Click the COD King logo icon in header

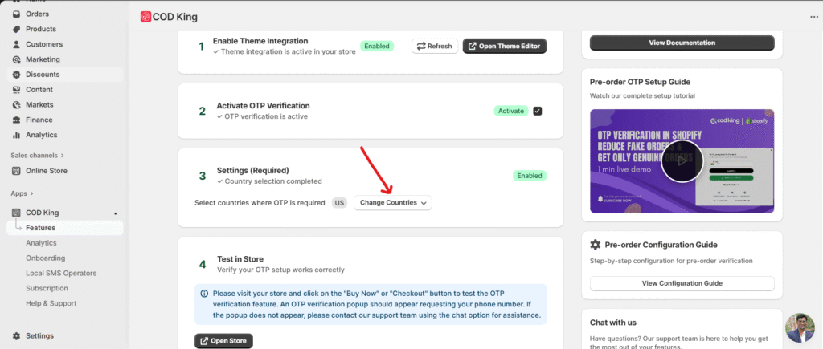click(x=145, y=17)
